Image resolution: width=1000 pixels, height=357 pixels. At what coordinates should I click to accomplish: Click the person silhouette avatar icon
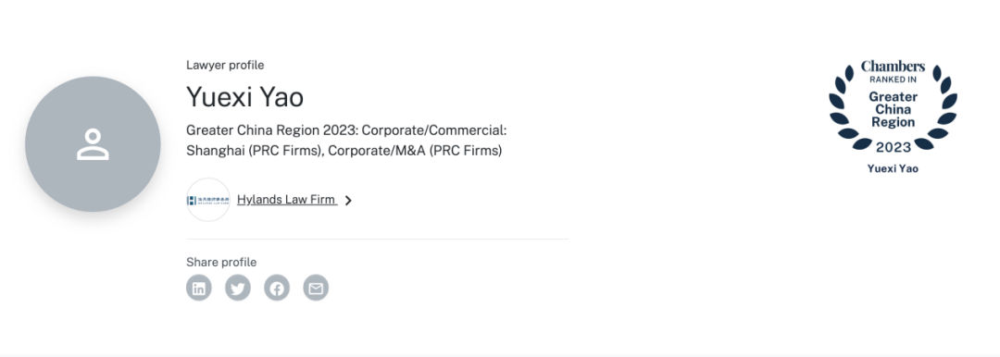click(x=94, y=144)
